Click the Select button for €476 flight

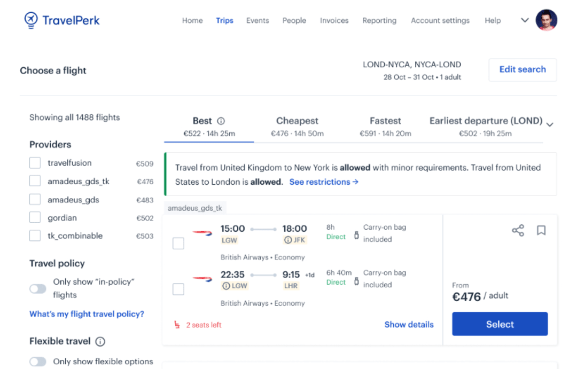pyautogui.click(x=500, y=324)
